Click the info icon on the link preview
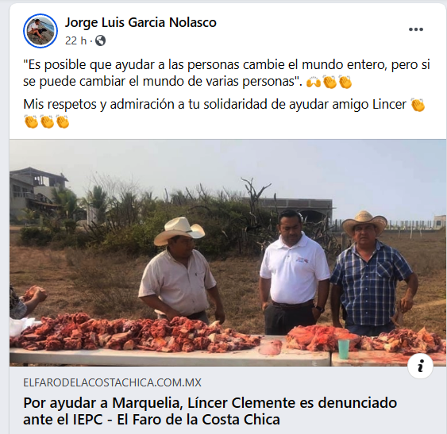 pyautogui.click(x=420, y=366)
